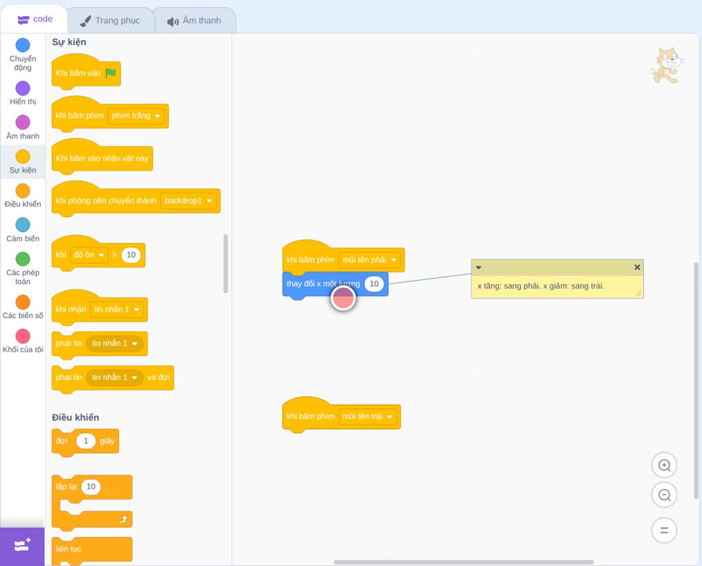702x566 pixels.
Task: Click the green flag in Khi bấm vào block
Action: point(110,73)
